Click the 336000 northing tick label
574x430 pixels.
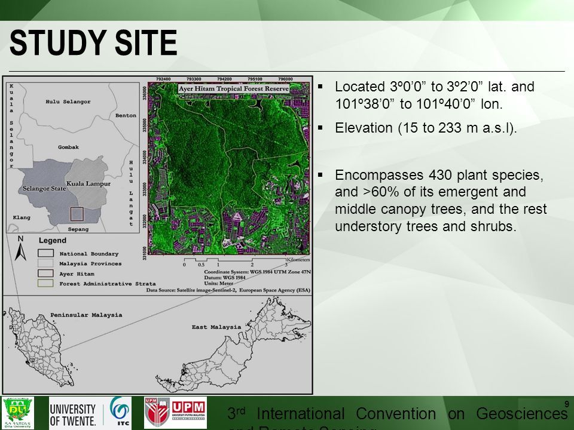[145, 93]
